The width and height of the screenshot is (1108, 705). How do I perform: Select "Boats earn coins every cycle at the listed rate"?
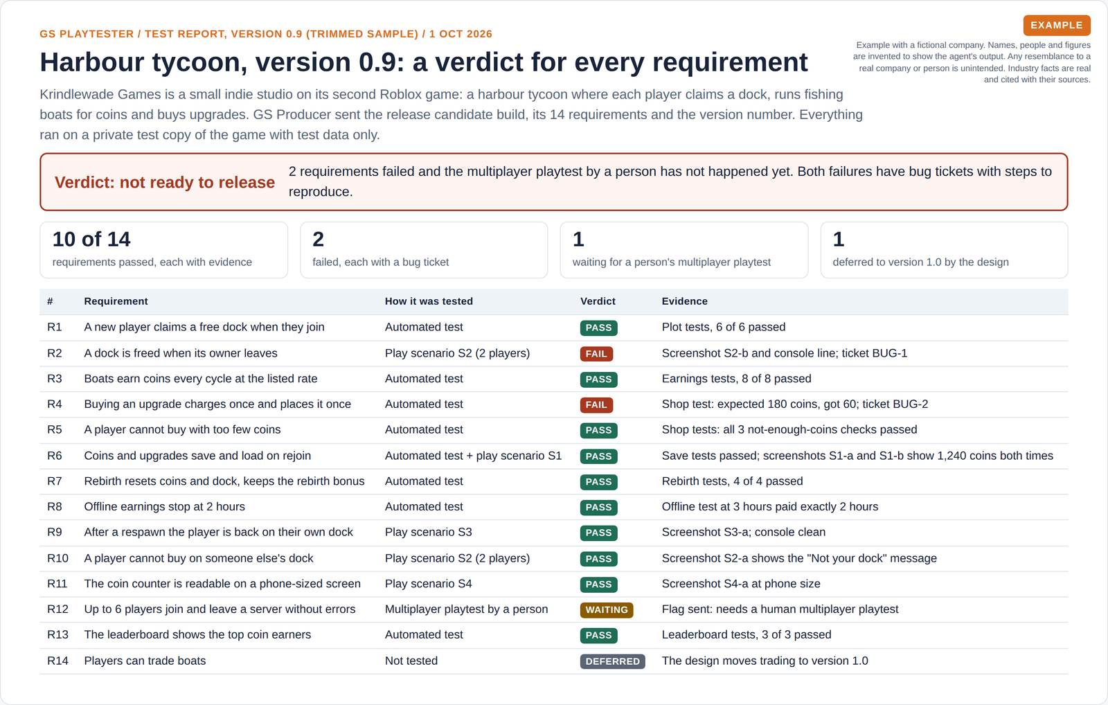[x=201, y=379]
